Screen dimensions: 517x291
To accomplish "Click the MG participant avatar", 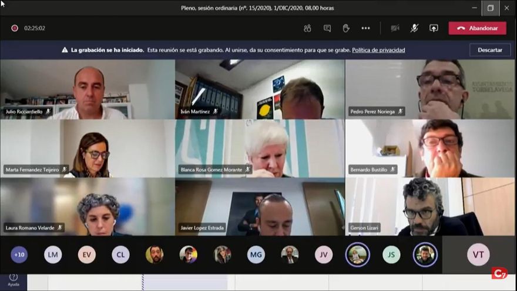I will (256, 255).
